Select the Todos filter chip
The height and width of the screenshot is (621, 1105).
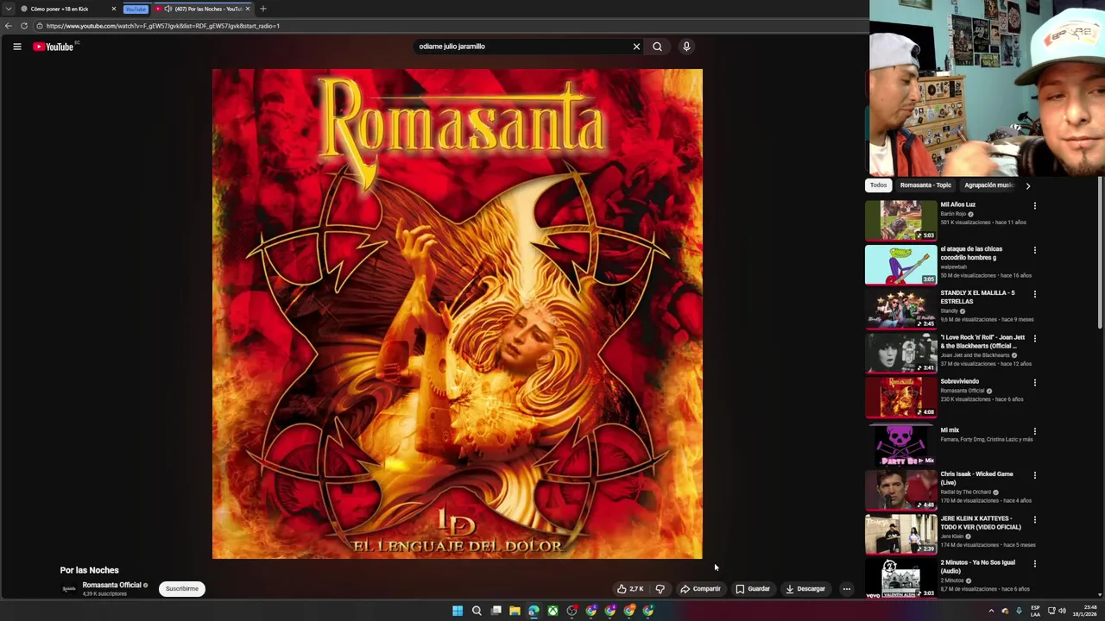point(878,185)
